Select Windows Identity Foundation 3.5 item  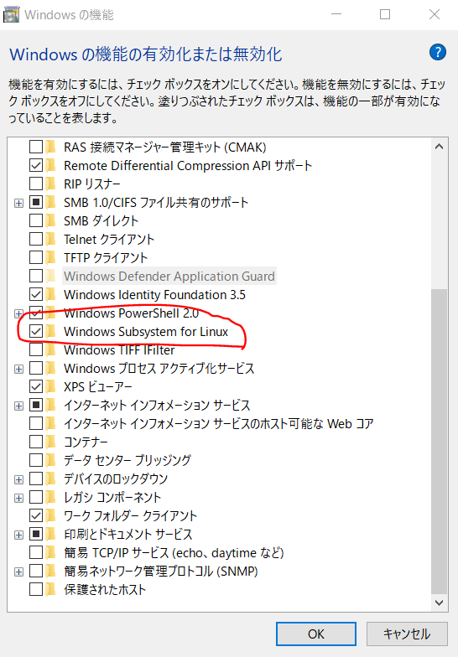click(154, 295)
